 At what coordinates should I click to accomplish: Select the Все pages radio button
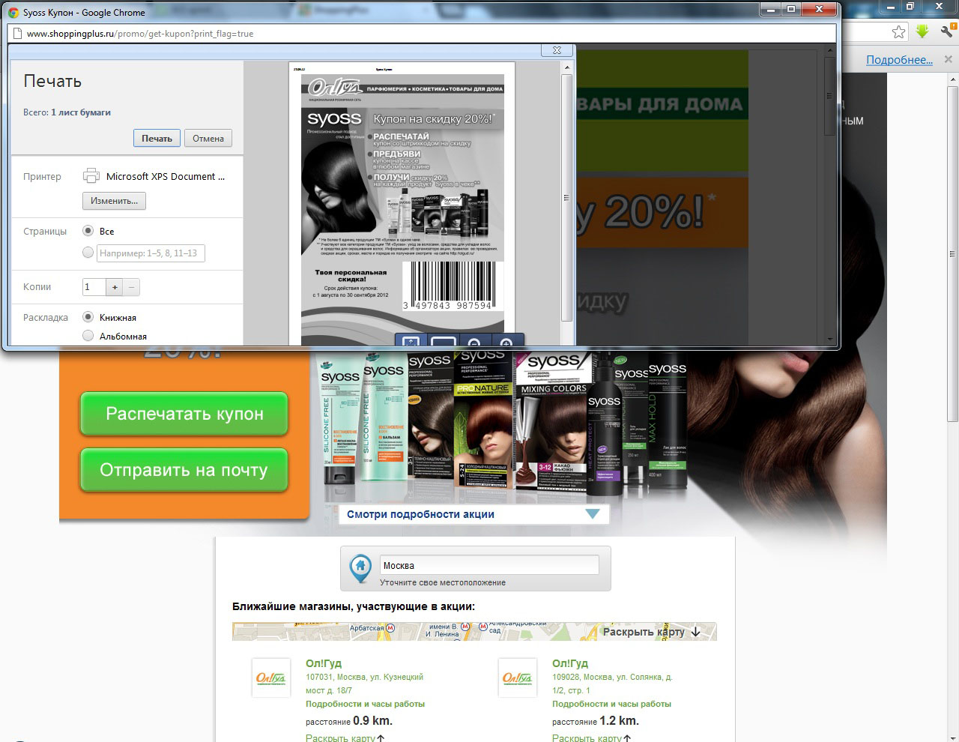88,231
